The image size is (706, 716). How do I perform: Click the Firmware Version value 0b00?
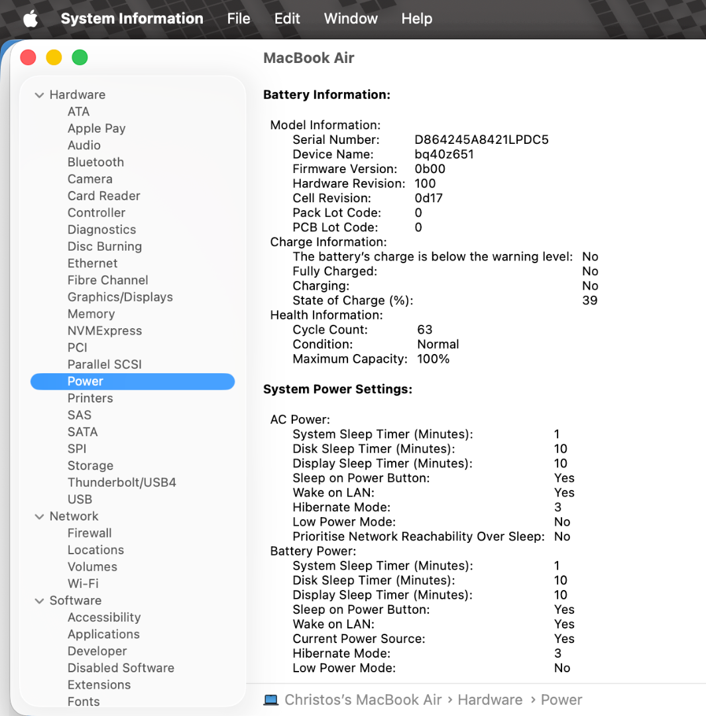430,170
